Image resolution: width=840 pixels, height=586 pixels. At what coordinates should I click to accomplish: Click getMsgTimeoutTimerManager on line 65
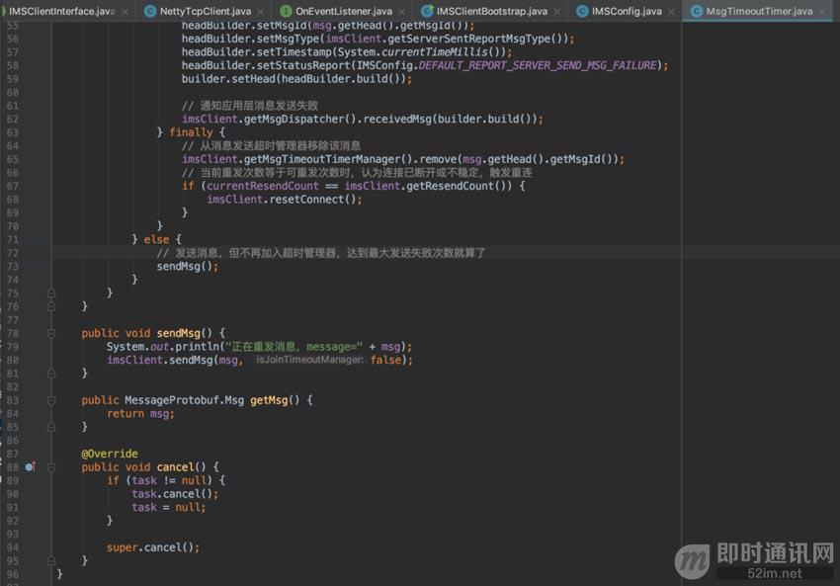[322, 159]
